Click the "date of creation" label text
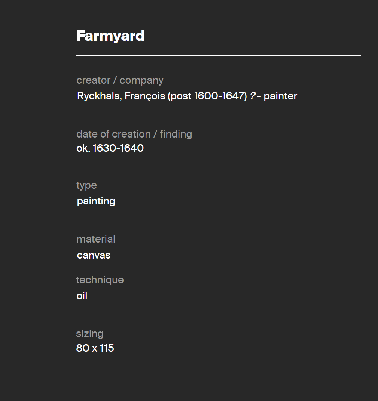The width and height of the screenshot is (378, 401). tap(113, 134)
